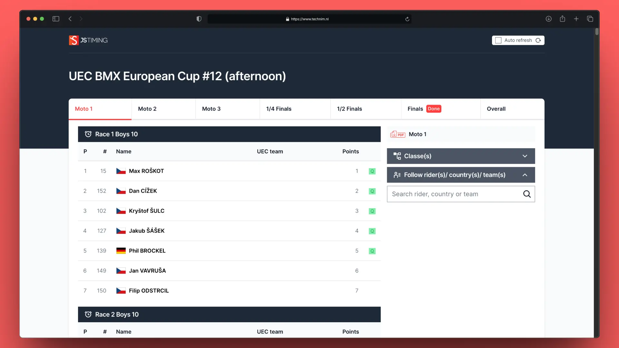Click the Race 1 Boys 10 clock icon
The image size is (619, 348).
88,134
